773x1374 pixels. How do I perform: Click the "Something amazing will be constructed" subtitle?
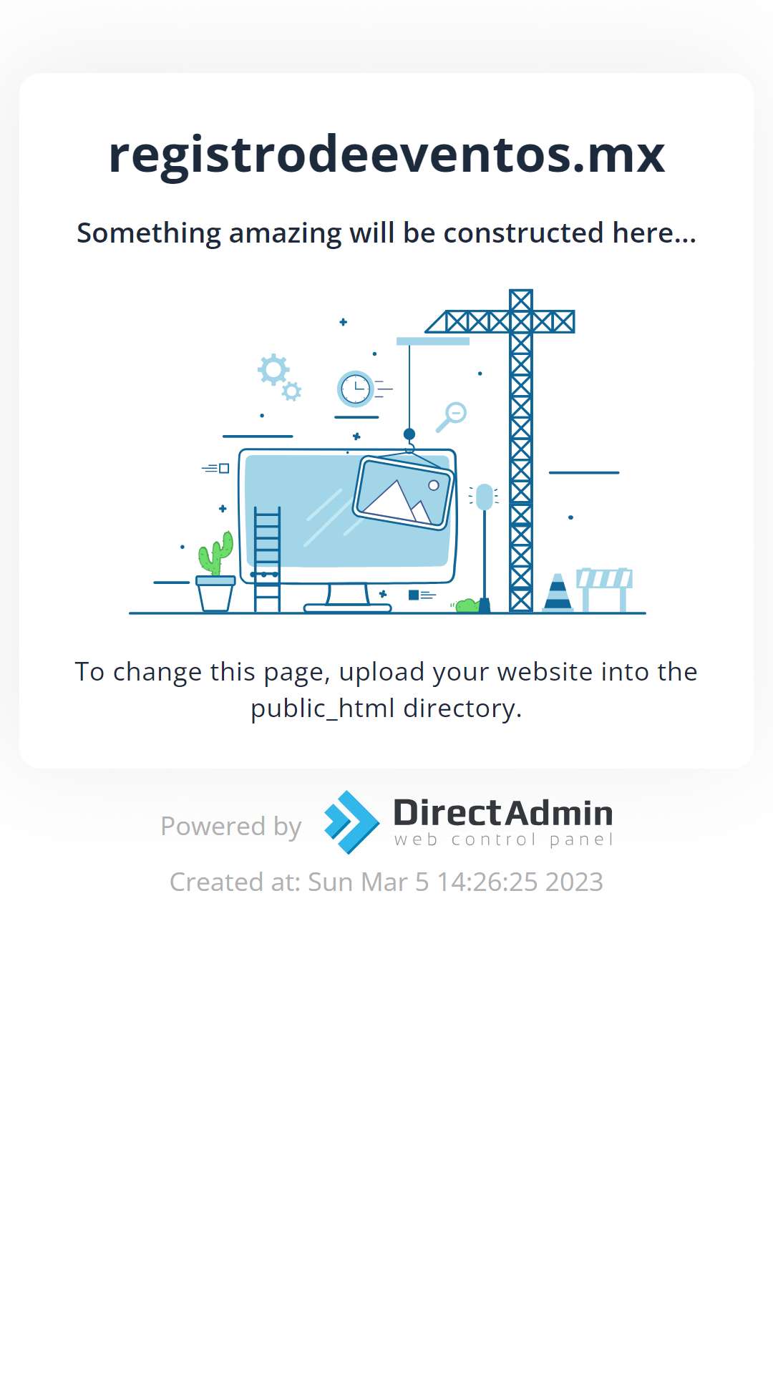click(x=386, y=233)
